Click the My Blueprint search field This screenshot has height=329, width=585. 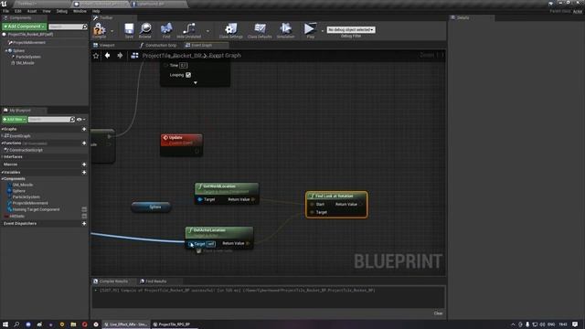48,120
